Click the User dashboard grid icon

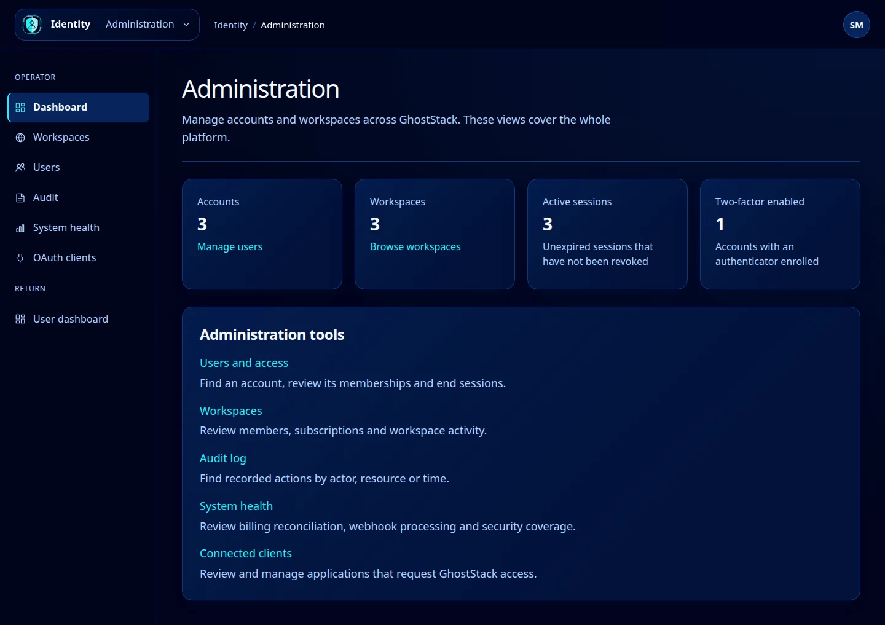pos(20,319)
